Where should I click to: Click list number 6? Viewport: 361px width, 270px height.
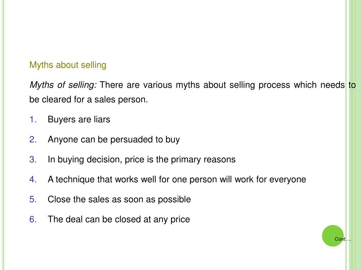(x=33, y=219)
